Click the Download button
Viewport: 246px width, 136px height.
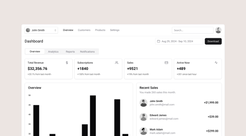click(213, 41)
